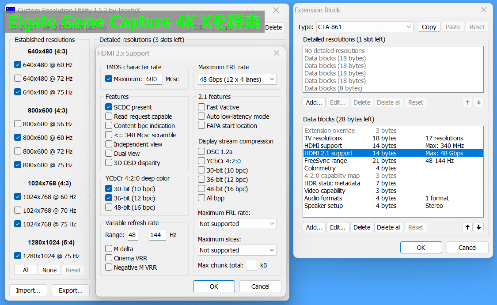
Task: Click OK in HDMI 2.x Support
Action: (x=214, y=286)
